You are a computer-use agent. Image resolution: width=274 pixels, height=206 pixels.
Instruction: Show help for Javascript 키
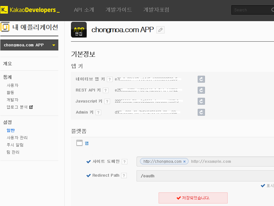click(x=107, y=102)
